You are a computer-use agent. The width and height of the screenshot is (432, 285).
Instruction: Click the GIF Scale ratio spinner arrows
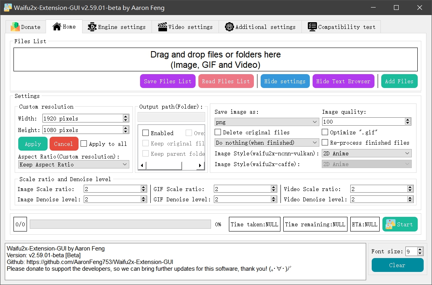click(273, 189)
